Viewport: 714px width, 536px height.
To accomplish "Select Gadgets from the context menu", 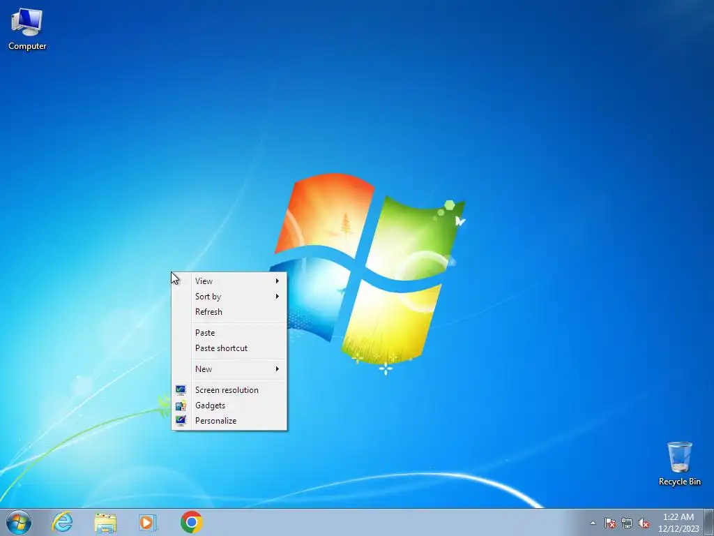I will click(x=229, y=405).
